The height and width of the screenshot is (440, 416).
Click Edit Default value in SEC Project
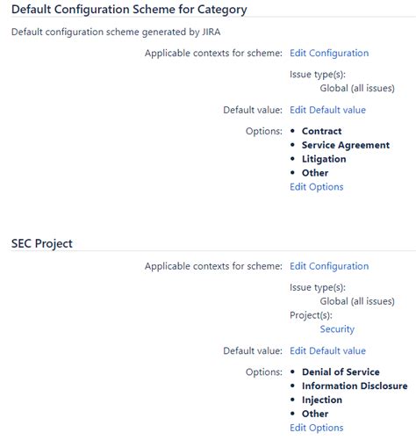(327, 350)
